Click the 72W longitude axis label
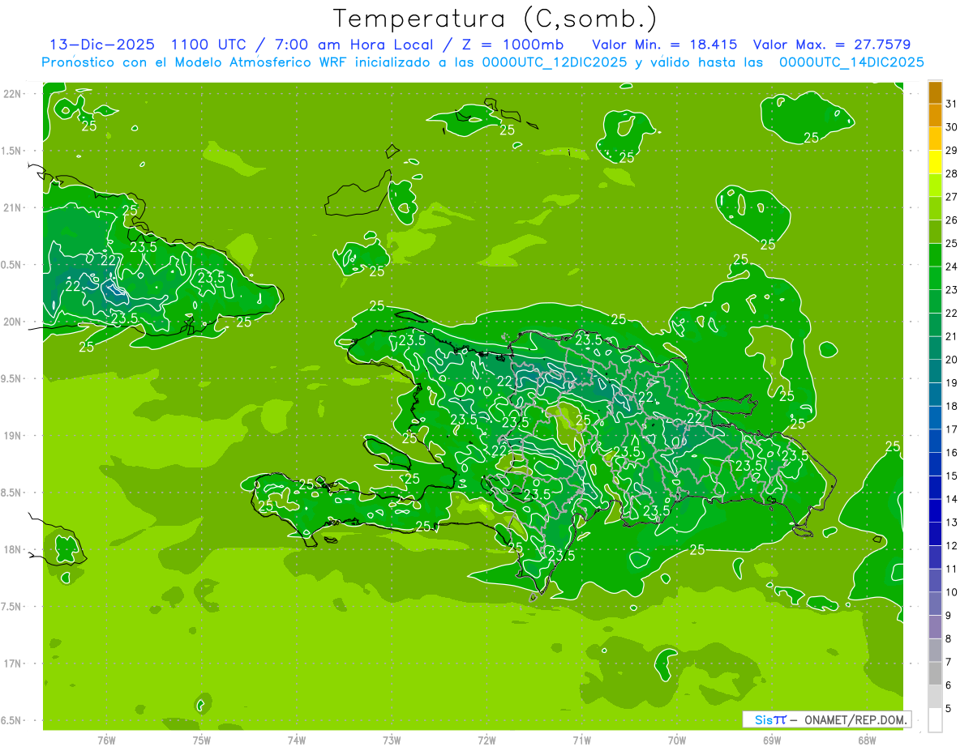Image resolution: width=973 pixels, height=751 pixels. click(x=486, y=740)
